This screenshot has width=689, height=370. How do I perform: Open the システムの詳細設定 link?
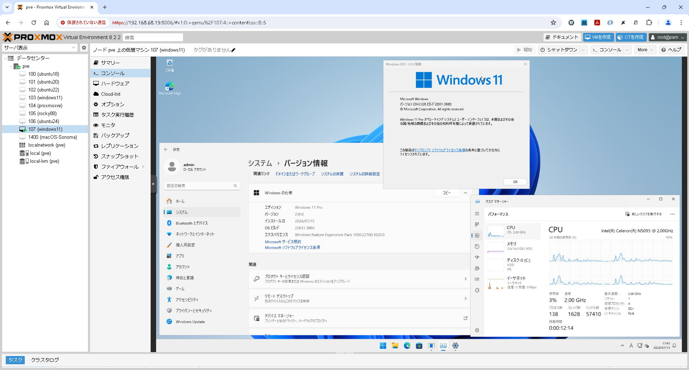click(365, 174)
